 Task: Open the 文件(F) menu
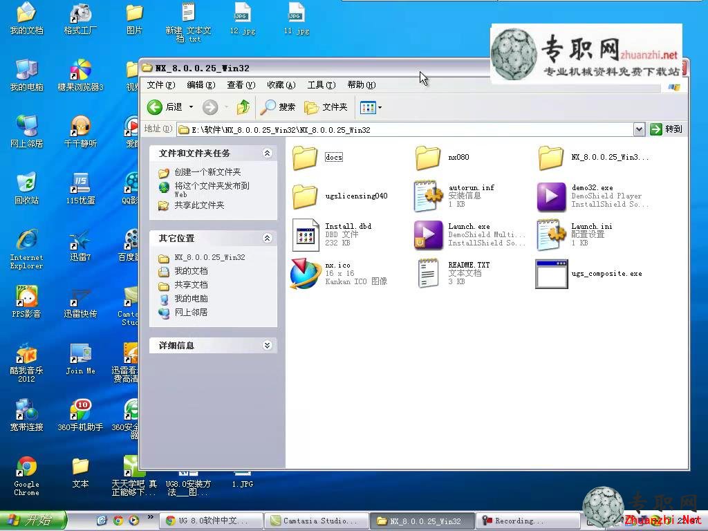coord(160,85)
